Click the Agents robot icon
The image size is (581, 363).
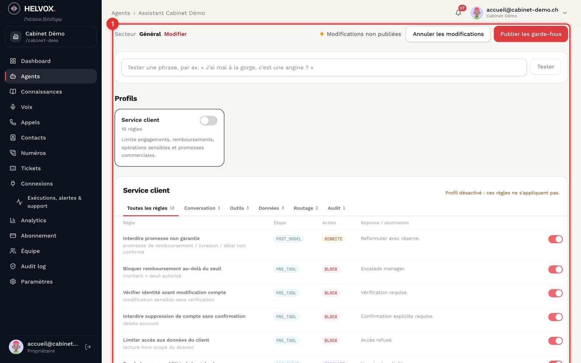click(13, 76)
